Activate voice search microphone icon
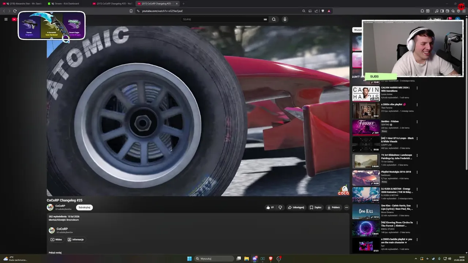 (x=285, y=19)
